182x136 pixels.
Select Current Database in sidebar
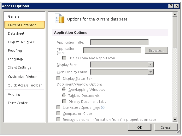(x=25, y=25)
